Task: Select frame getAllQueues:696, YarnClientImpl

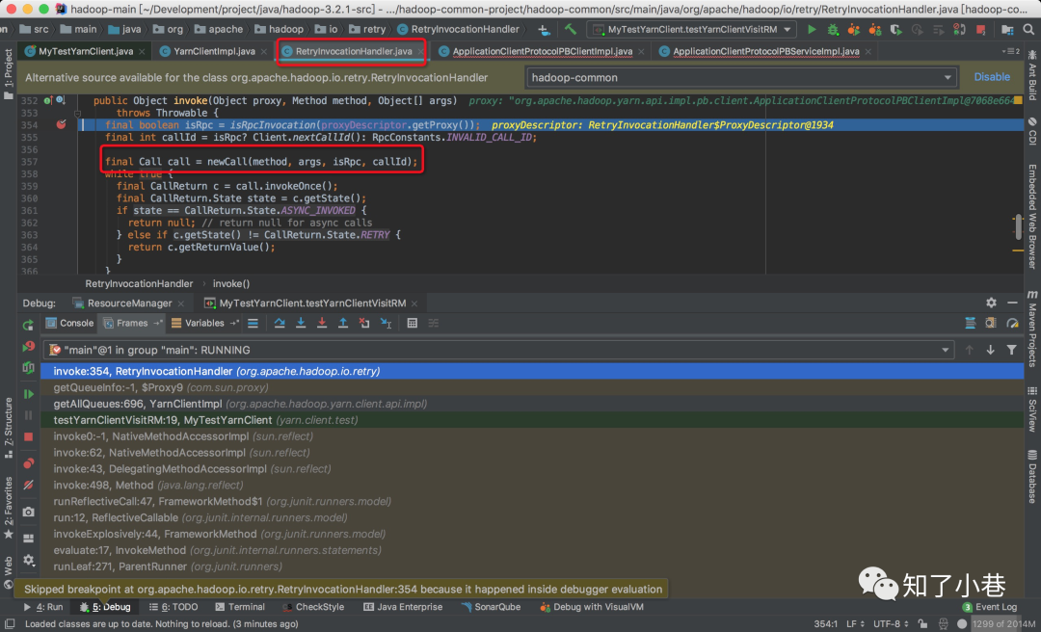Action: pos(532,404)
